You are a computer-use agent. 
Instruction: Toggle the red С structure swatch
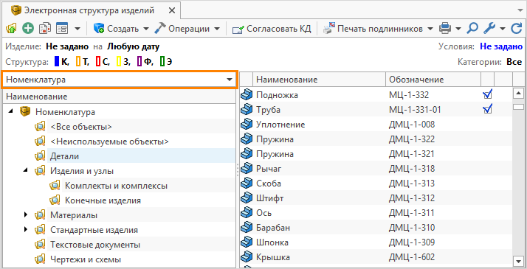point(98,62)
